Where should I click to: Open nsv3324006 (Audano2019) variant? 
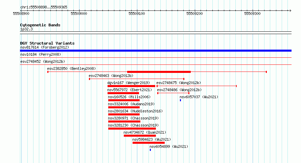pyautogui.click(x=131, y=104)
